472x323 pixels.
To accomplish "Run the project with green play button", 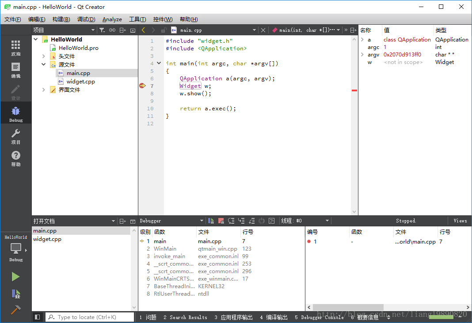I will (x=15, y=277).
